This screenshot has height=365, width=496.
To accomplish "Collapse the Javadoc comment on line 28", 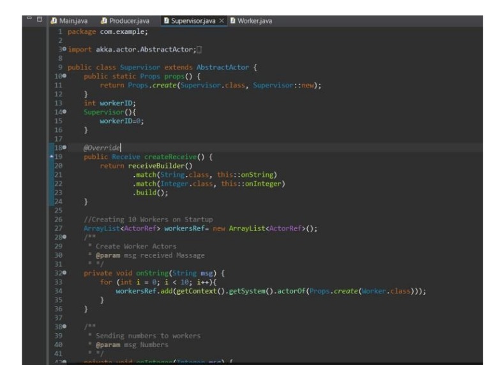I will (64, 237).
